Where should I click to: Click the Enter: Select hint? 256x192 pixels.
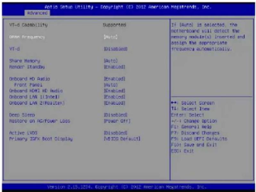[187, 115]
